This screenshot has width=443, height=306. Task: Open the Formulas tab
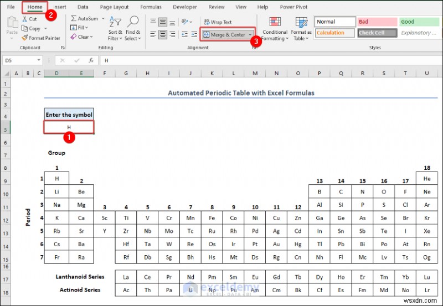point(151,7)
